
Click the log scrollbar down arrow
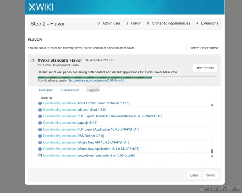(212, 156)
